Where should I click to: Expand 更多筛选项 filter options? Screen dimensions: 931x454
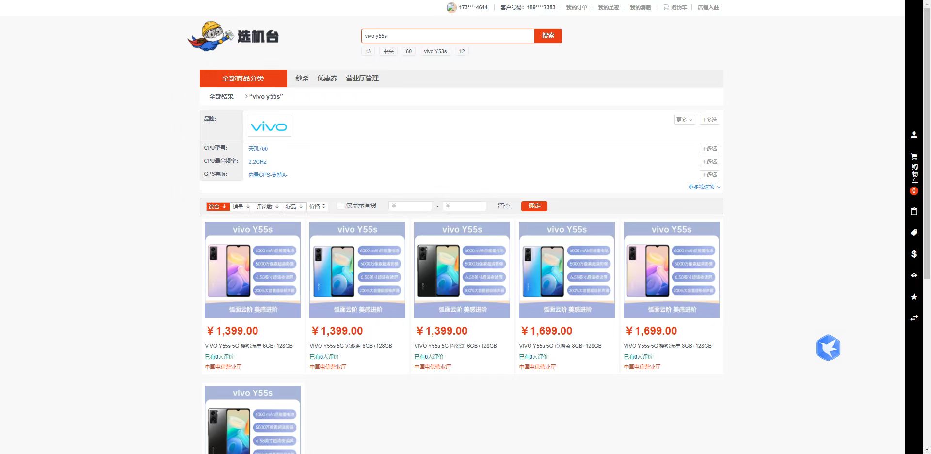click(704, 187)
